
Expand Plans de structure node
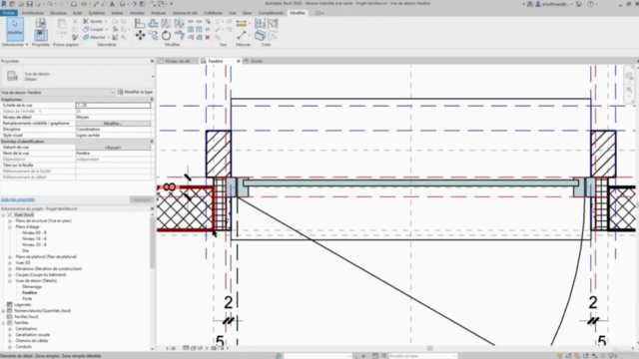[x=10, y=221]
